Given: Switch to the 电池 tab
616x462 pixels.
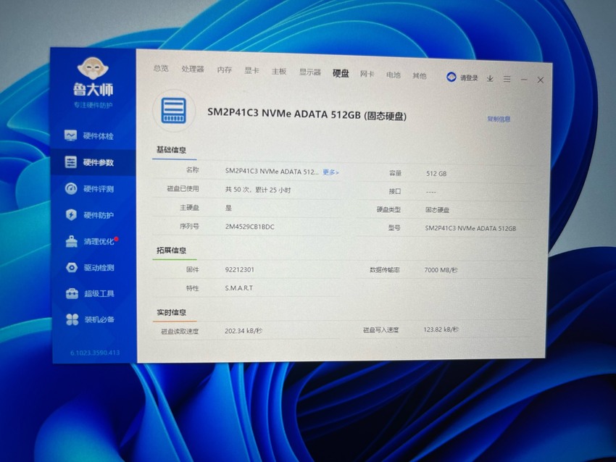Looking at the screenshot, I should point(394,75).
